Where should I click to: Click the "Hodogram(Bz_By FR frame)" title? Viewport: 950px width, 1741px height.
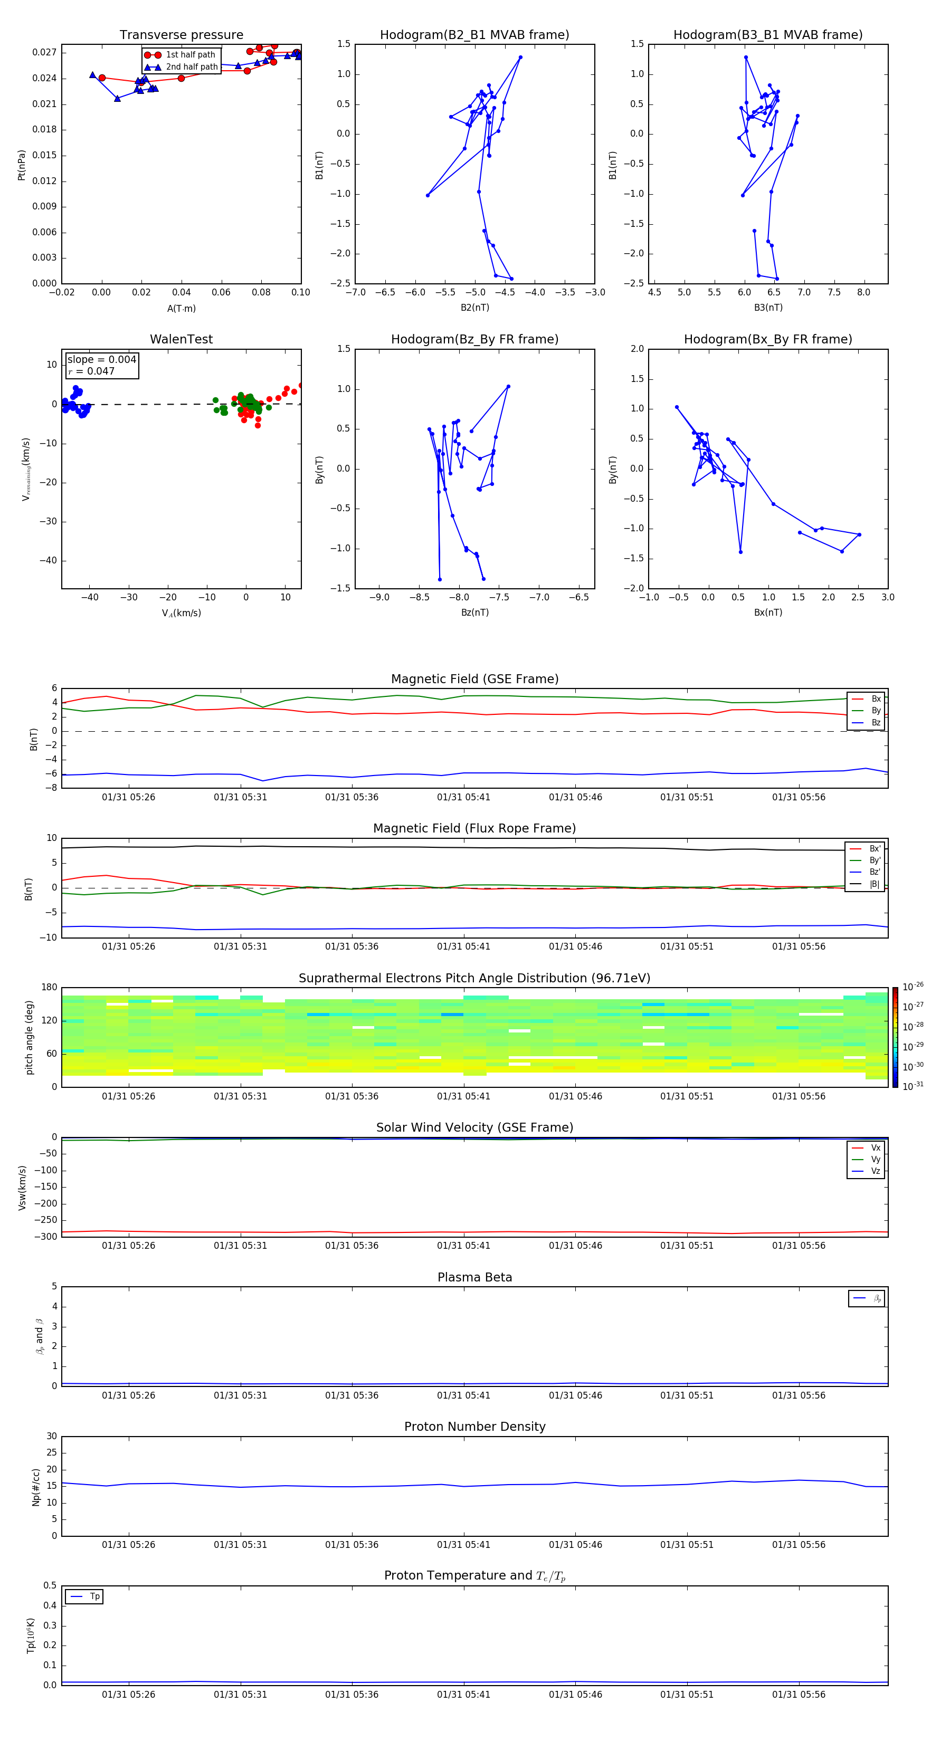click(x=474, y=339)
